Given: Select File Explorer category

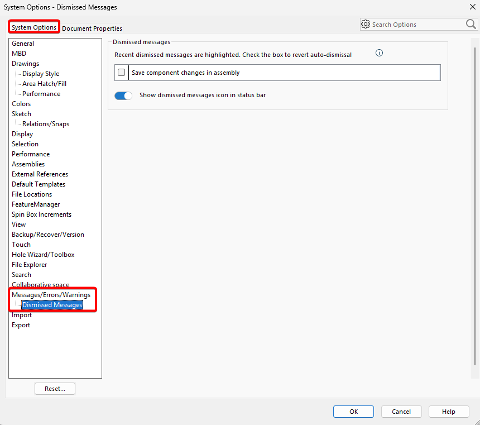Looking at the screenshot, I should 30,265.
